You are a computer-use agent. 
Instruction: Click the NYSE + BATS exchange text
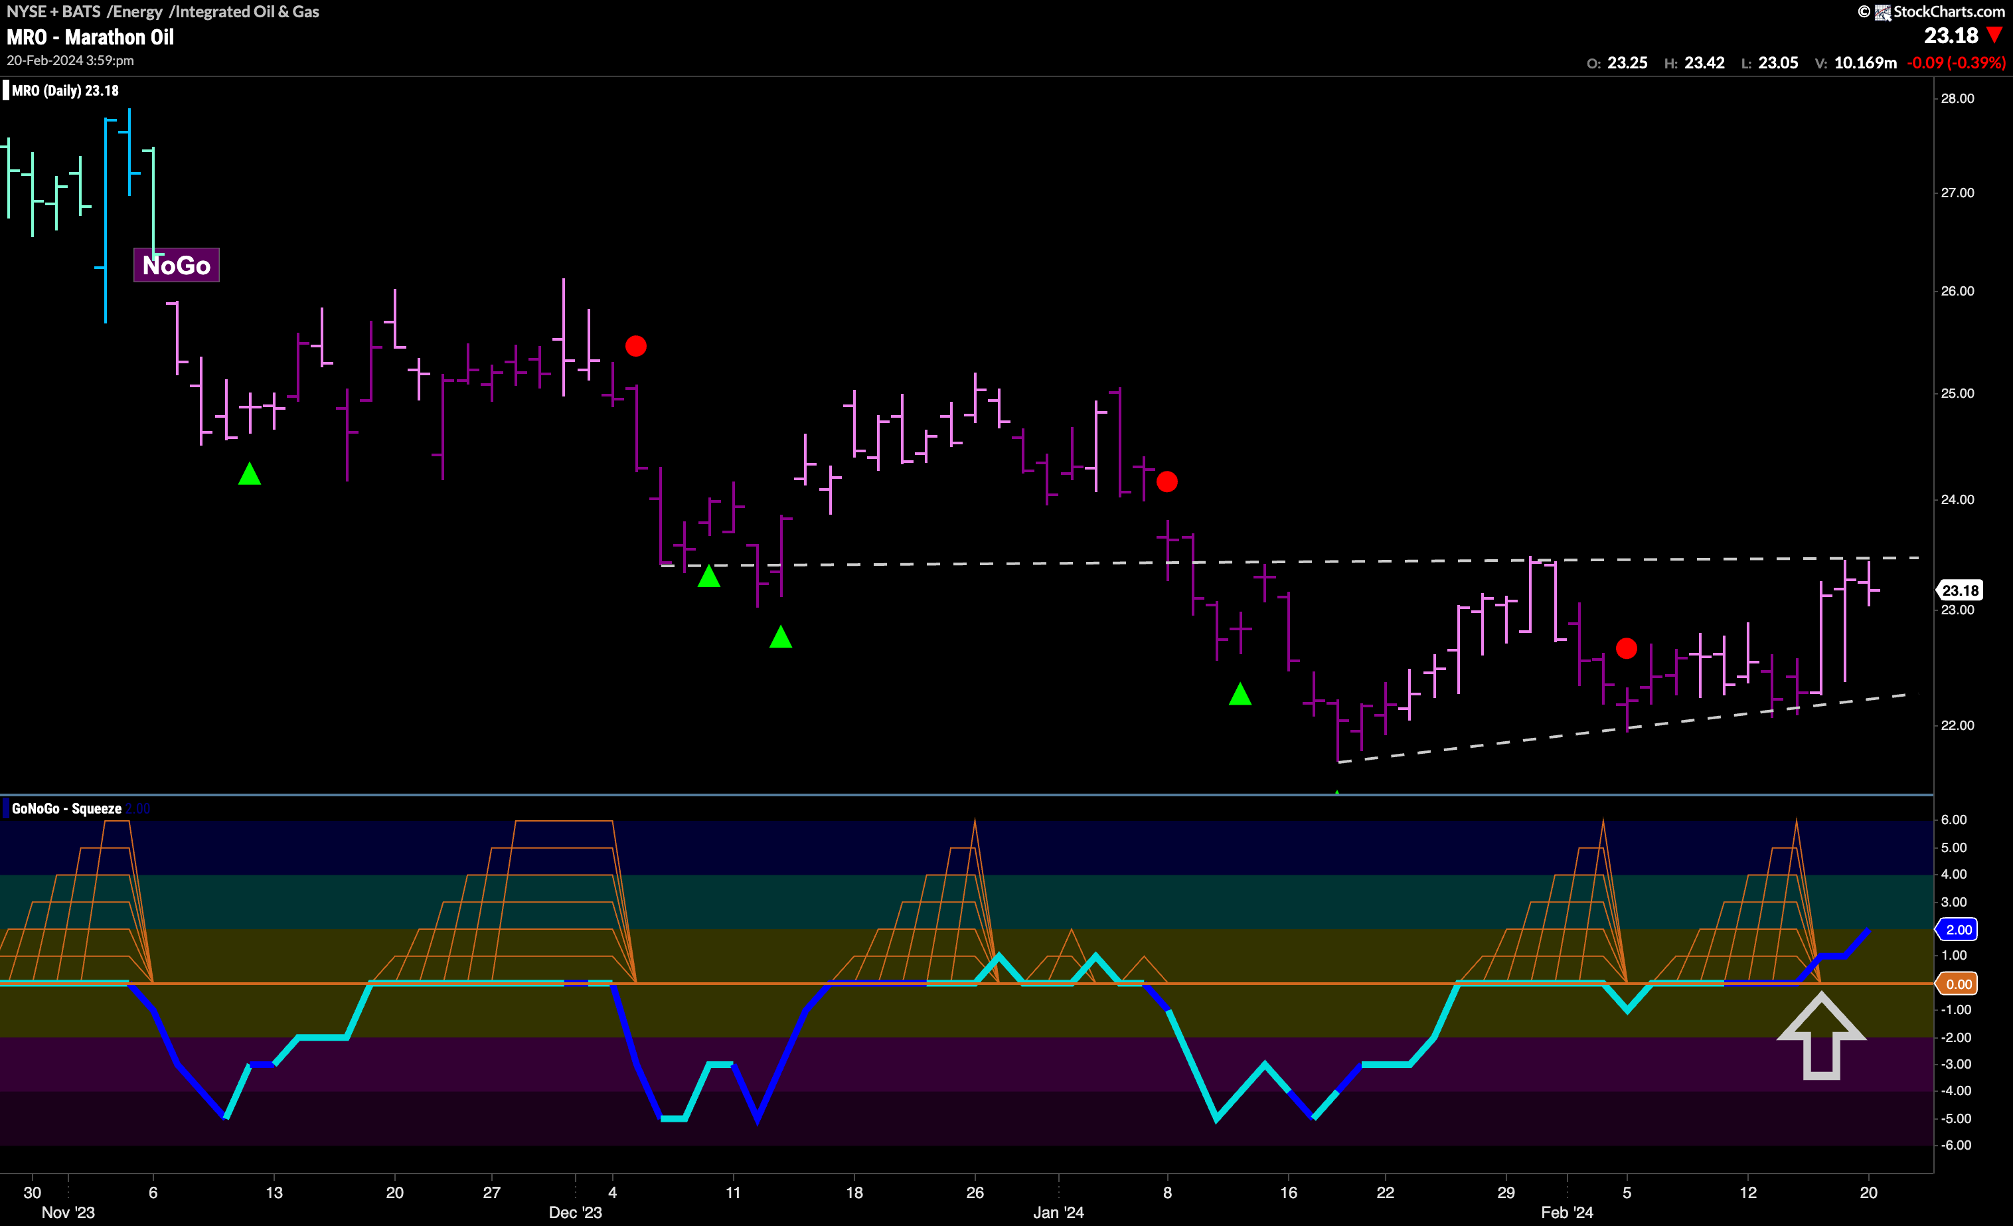point(54,11)
